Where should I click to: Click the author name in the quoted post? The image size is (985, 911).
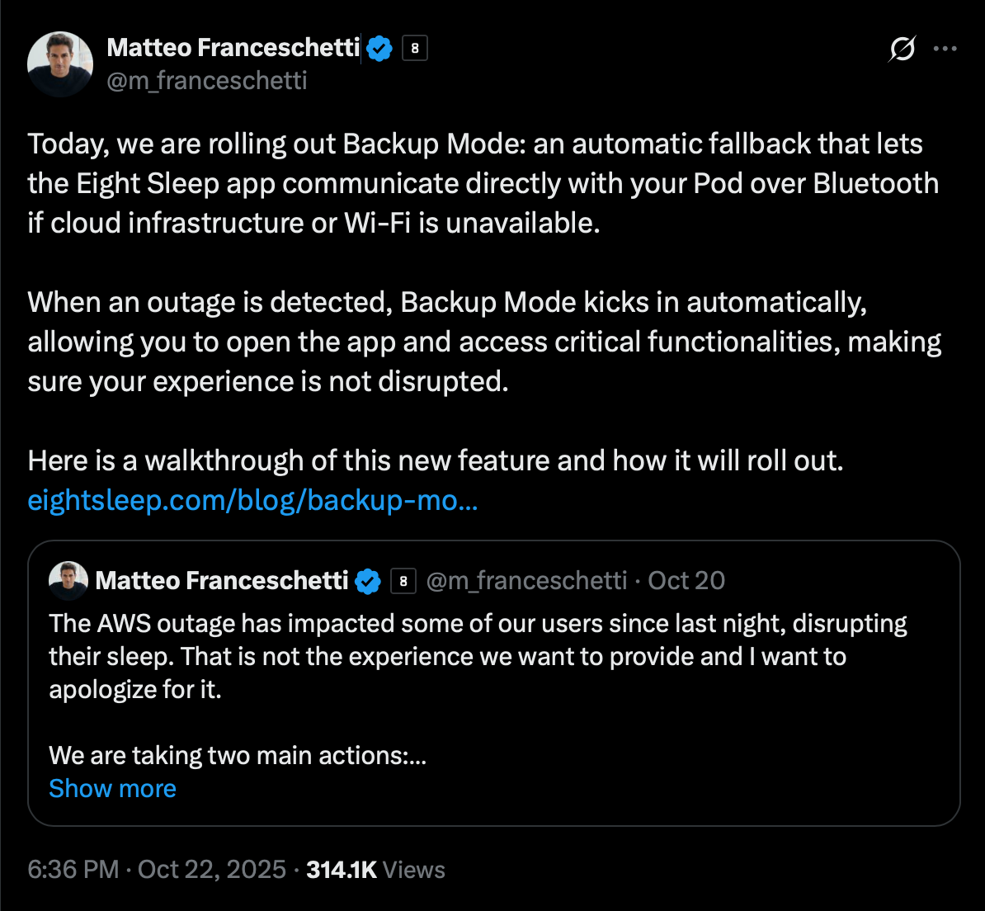click(x=222, y=581)
